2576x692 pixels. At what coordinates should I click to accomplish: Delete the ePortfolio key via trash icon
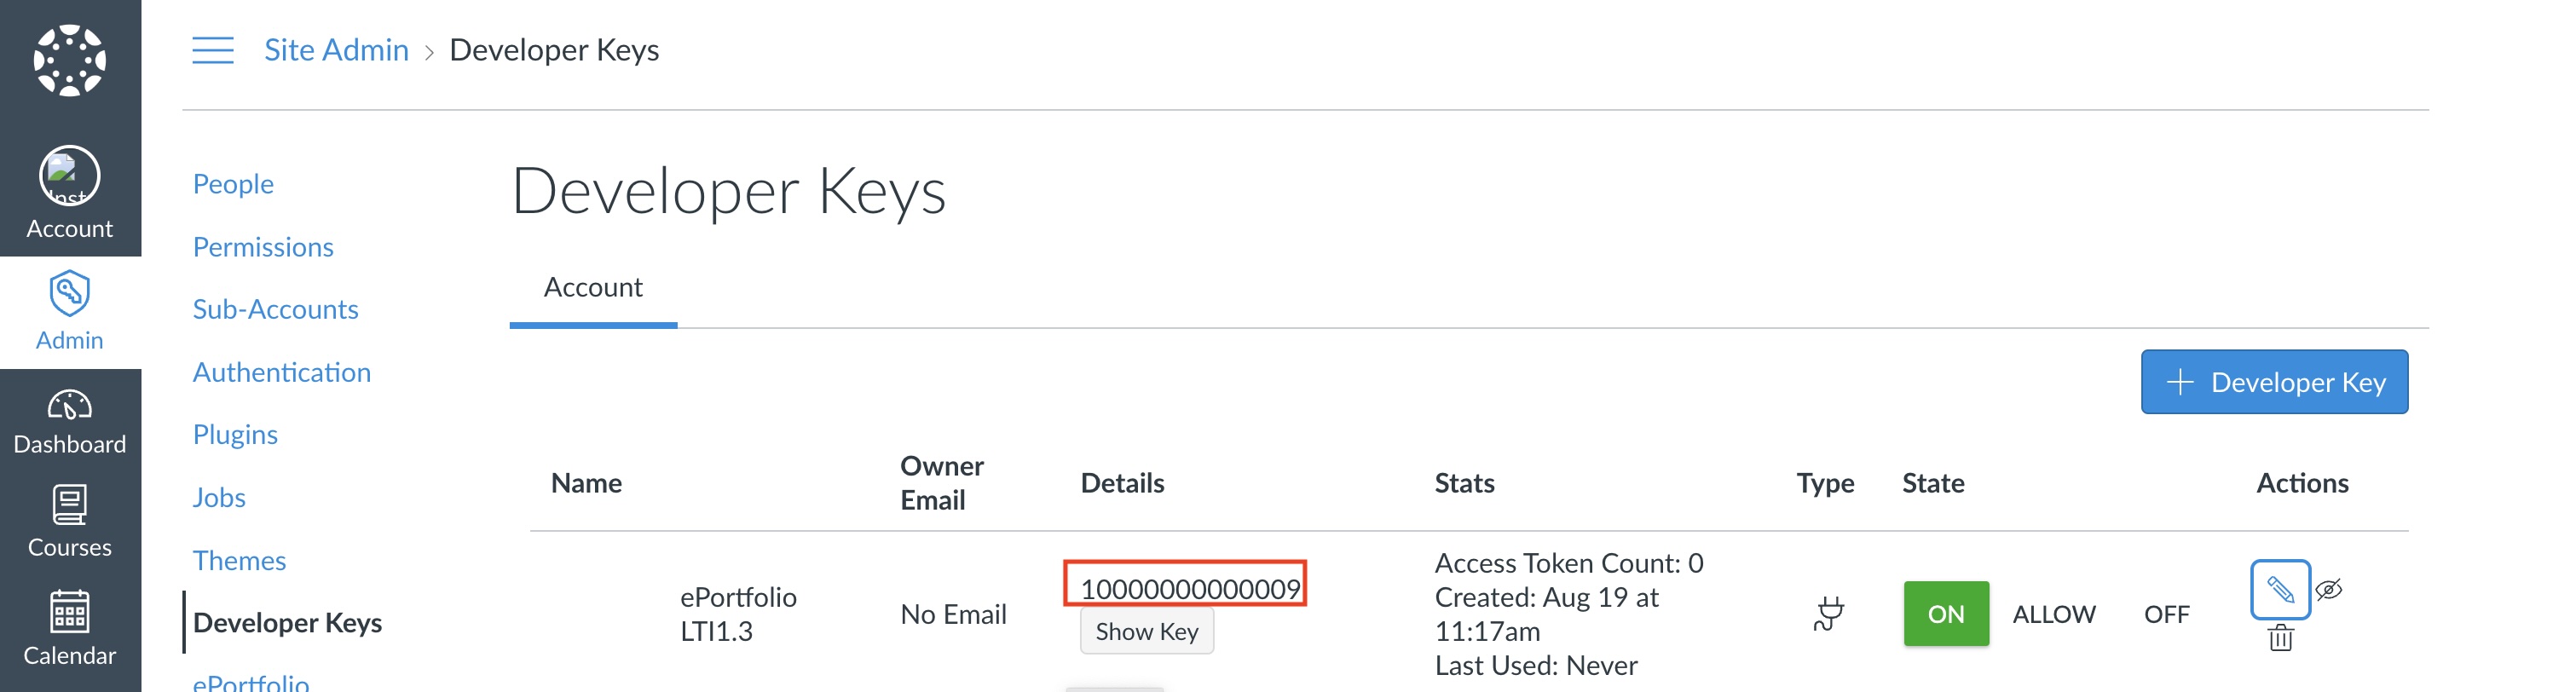[x=2280, y=638]
